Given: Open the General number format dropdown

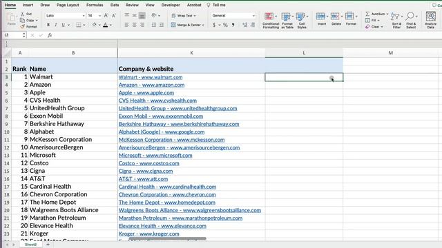Looking at the screenshot, I should point(253,16).
